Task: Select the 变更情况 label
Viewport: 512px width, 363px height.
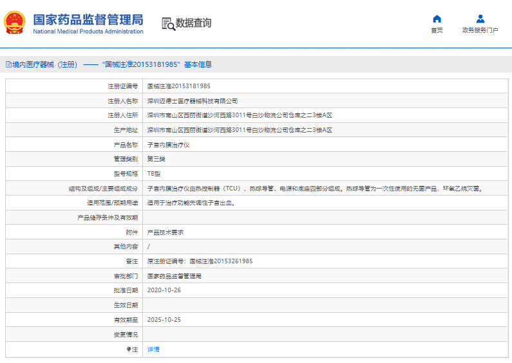Action: coord(126,335)
